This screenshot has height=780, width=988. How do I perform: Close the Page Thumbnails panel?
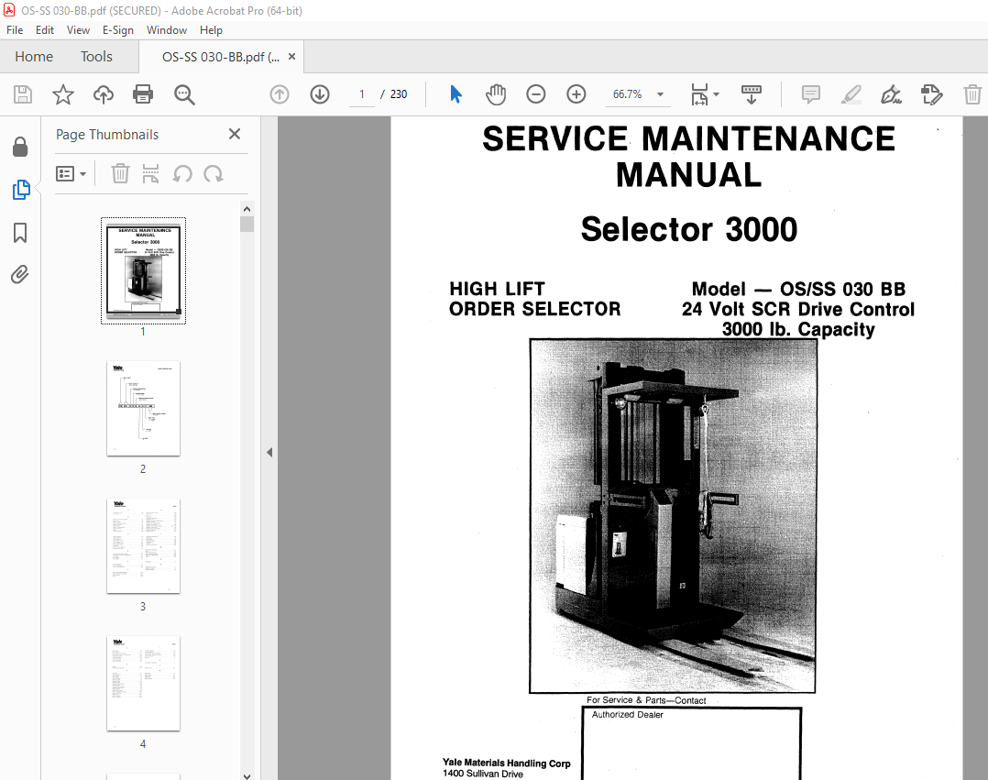tap(235, 134)
